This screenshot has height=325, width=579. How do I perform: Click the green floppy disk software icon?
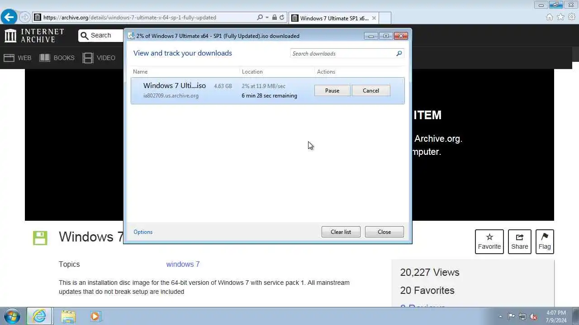click(40, 238)
